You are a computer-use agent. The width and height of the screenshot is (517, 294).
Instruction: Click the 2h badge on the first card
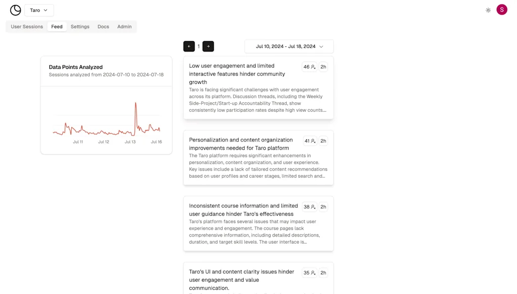[323, 66]
